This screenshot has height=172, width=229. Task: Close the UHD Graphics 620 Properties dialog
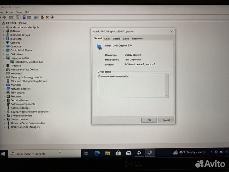pos(171,31)
